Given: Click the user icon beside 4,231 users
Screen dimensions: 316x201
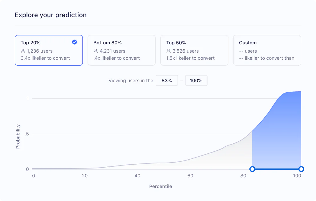Looking at the screenshot, I should pyautogui.click(x=96, y=51).
